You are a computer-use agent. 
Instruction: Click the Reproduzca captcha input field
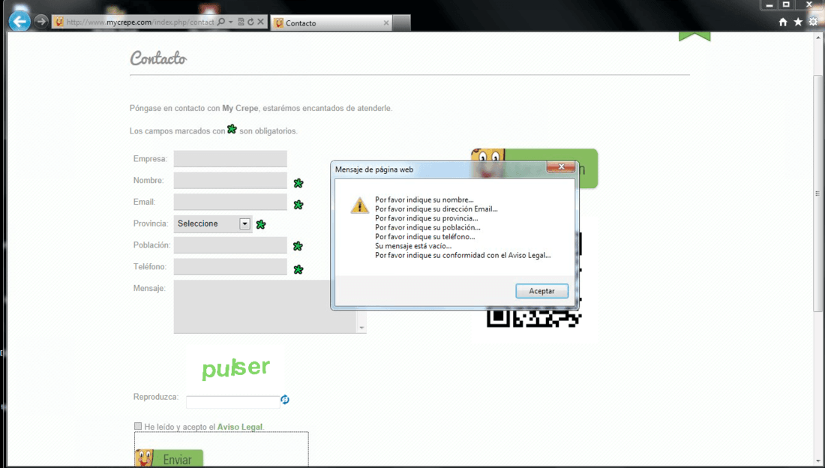pyautogui.click(x=233, y=402)
